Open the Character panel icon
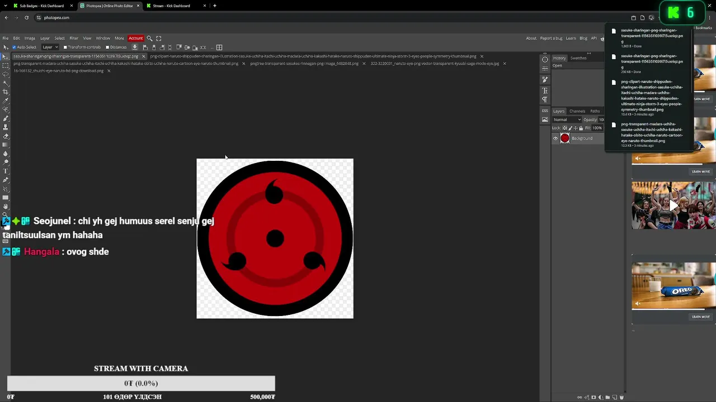Screen dimensions: 716x402 pyautogui.click(x=545, y=90)
